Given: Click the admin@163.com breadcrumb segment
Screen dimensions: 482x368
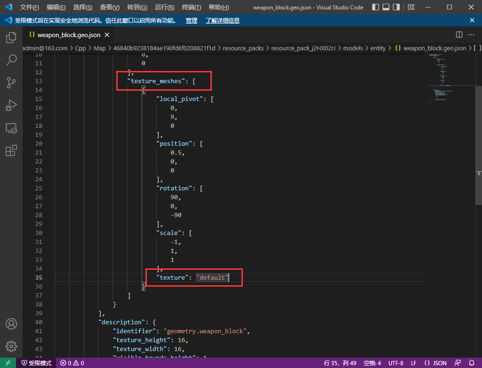Looking at the screenshot, I should coord(45,48).
